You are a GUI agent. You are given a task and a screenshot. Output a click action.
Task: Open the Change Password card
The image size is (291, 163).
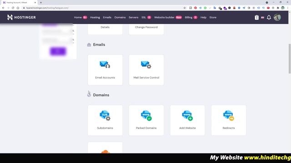[x=146, y=29]
